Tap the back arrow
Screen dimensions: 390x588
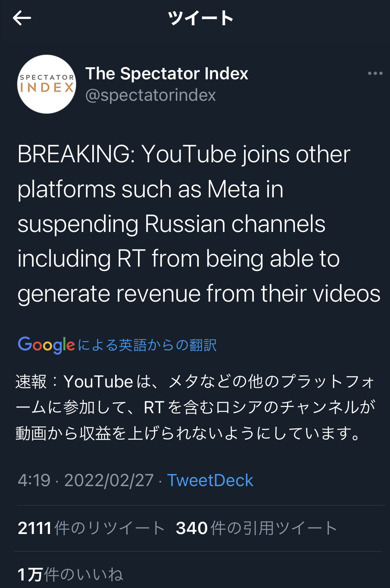(x=22, y=18)
